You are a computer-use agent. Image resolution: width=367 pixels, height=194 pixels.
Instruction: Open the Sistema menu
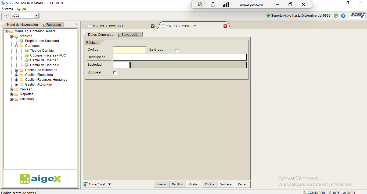tap(7, 9)
